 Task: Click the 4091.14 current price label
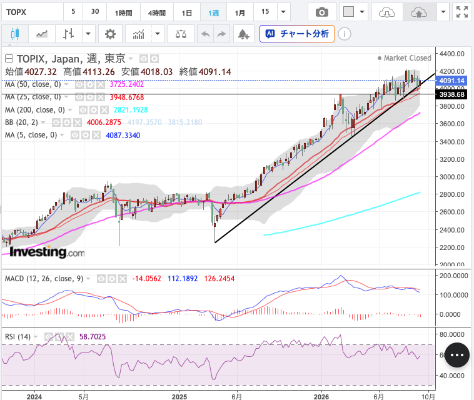(x=451, y=81)
